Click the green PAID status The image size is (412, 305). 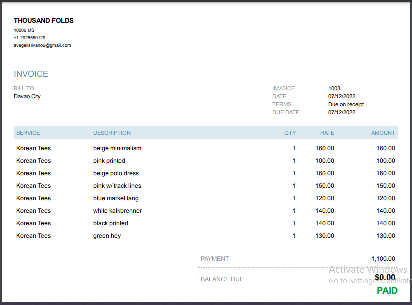click(387, 291)
